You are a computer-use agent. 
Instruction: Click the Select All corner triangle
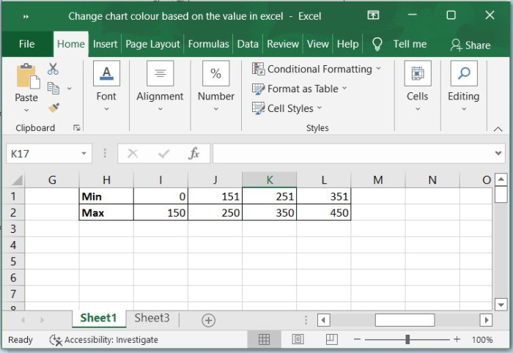18,180
